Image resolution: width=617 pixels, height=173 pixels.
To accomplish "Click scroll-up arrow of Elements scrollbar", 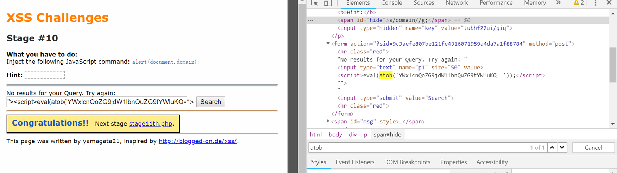I will pos(613,13).
